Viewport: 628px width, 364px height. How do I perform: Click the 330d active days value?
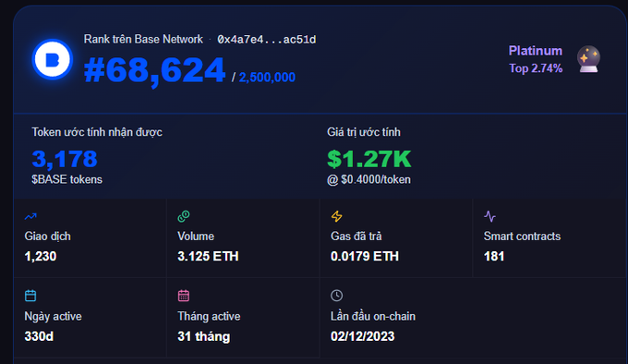[39, 336]
